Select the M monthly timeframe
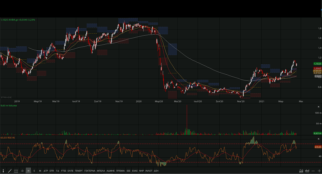Viewport: 322px width, 174px height. (x=40, y=171)
